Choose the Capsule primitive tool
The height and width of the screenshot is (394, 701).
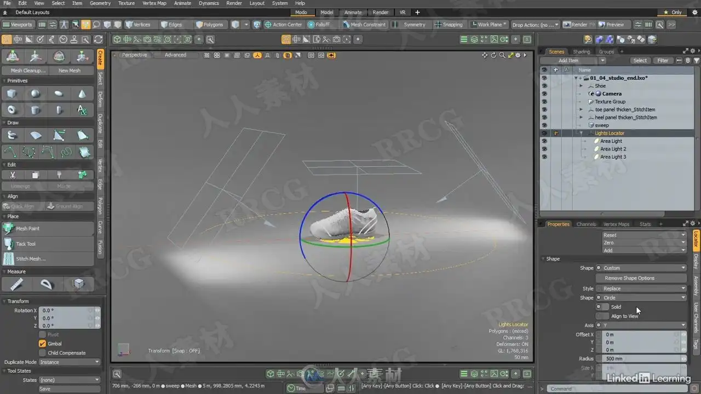[x=59, y=110]
